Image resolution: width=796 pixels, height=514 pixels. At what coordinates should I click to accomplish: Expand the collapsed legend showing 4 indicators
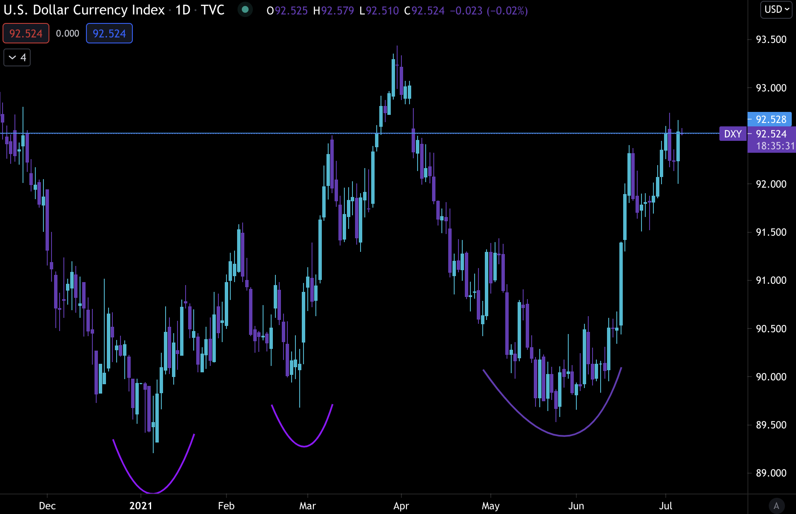coord(17,57)
